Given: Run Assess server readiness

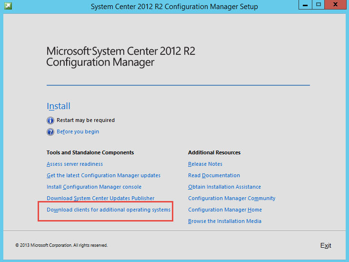Looking at the screenshot, I should click(x=75, y=164).
